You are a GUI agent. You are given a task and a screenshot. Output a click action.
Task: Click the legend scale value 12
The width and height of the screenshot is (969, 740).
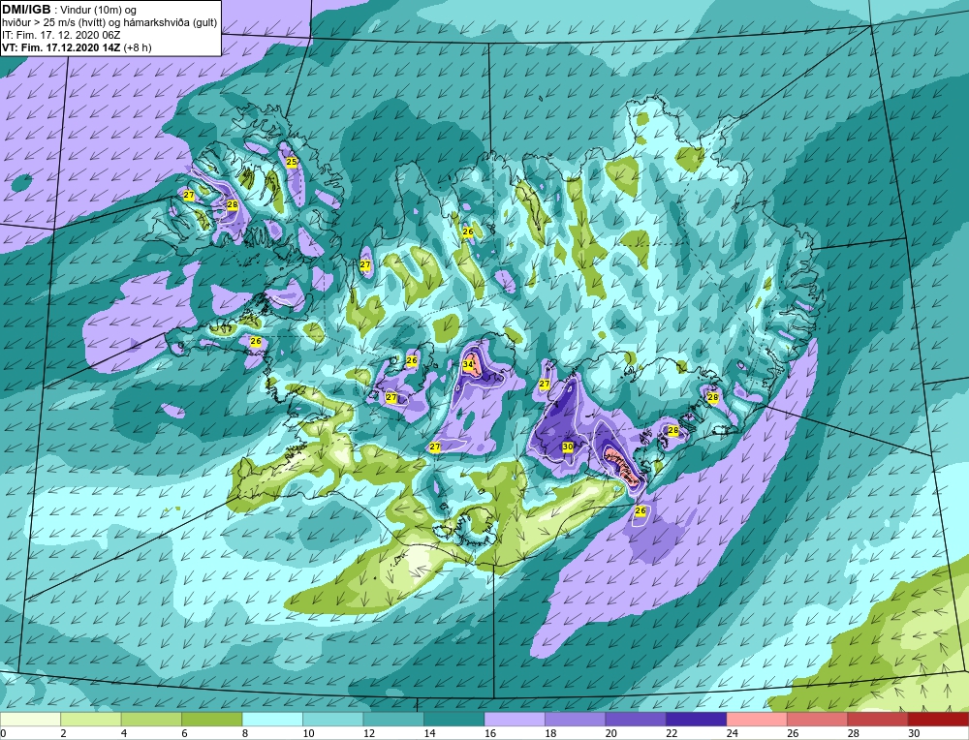click(369, 733)
